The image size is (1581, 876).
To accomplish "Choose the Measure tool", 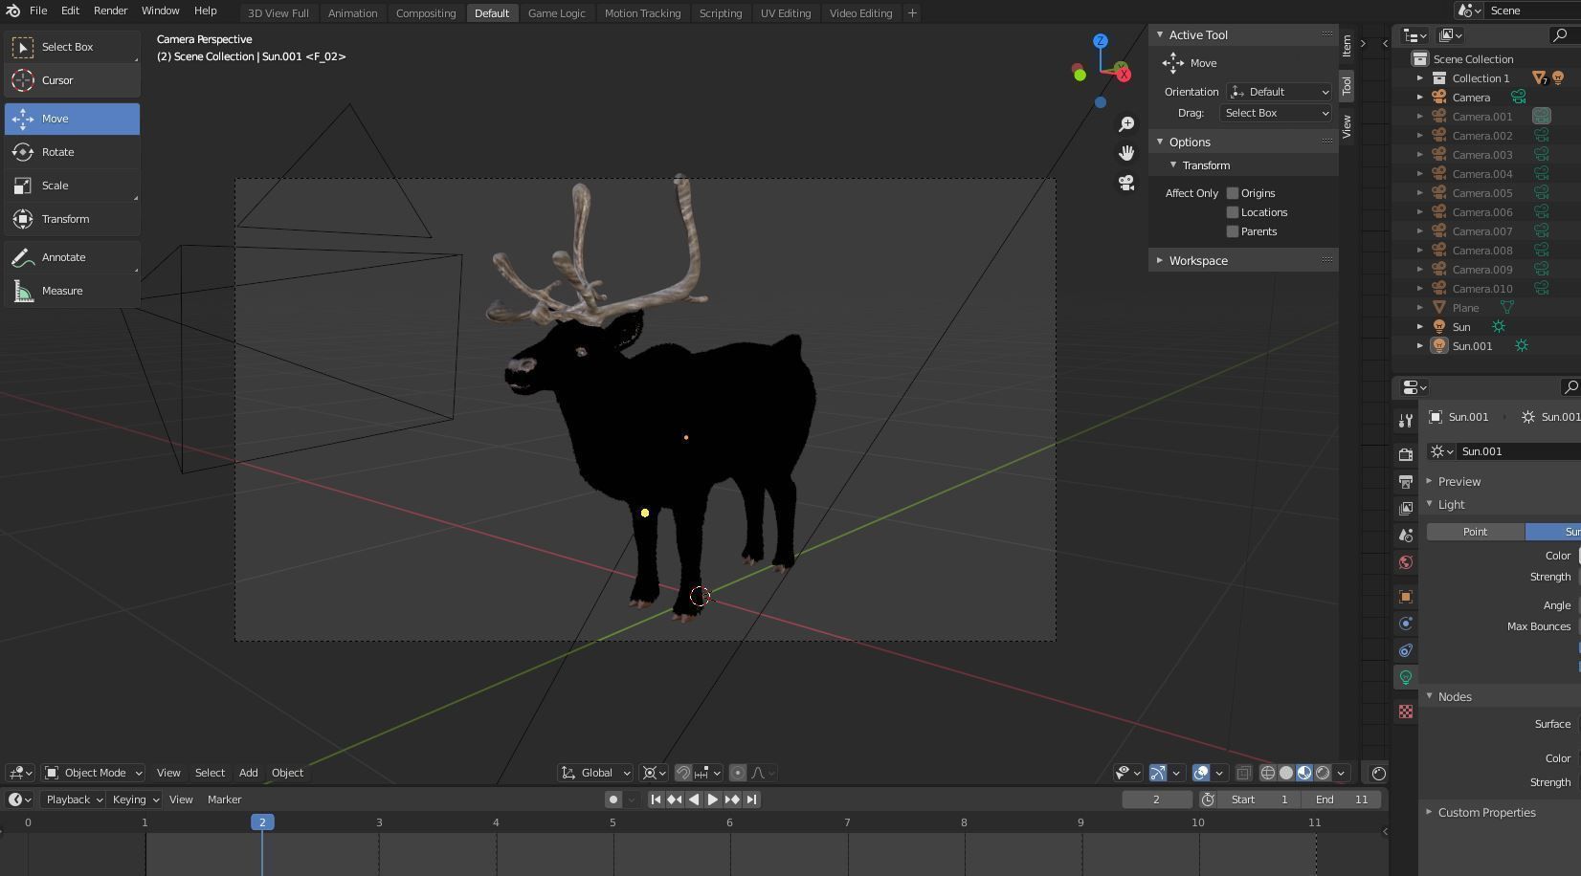I will click(72, 291).
